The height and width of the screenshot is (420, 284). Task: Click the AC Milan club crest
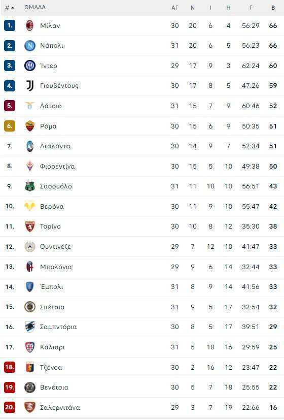30,25
